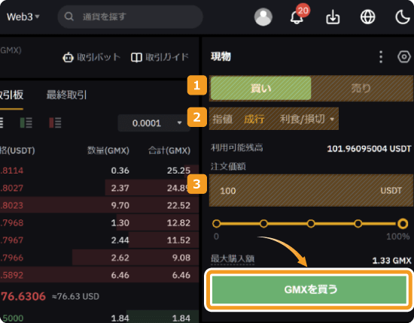Click the last price 76.6306
The image size is (414, 323).
pyautogui.click(x=23, y=296)
